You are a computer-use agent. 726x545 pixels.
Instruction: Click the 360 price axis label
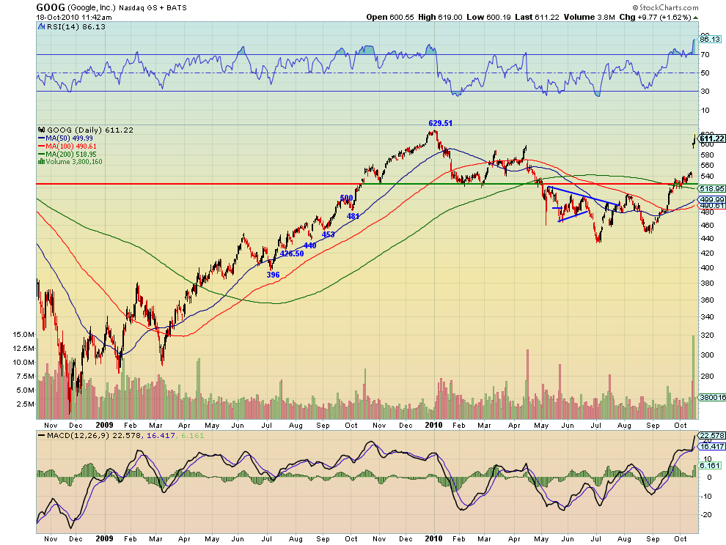click(x=707, y=300)
